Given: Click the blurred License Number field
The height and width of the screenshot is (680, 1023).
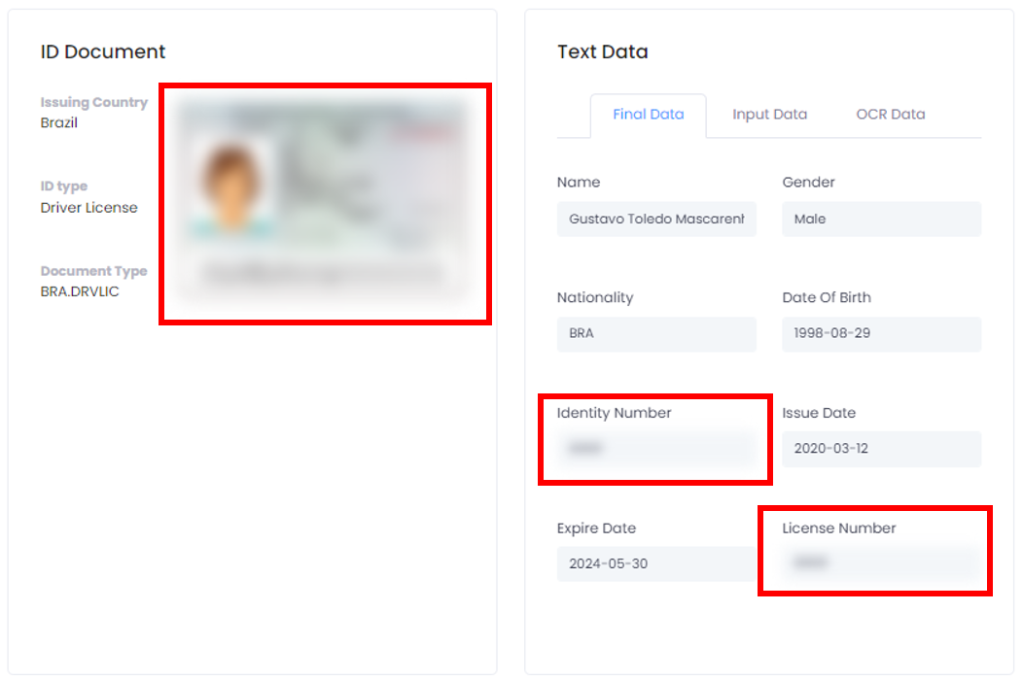Looking at the screenshot, I should click(881, 562).
